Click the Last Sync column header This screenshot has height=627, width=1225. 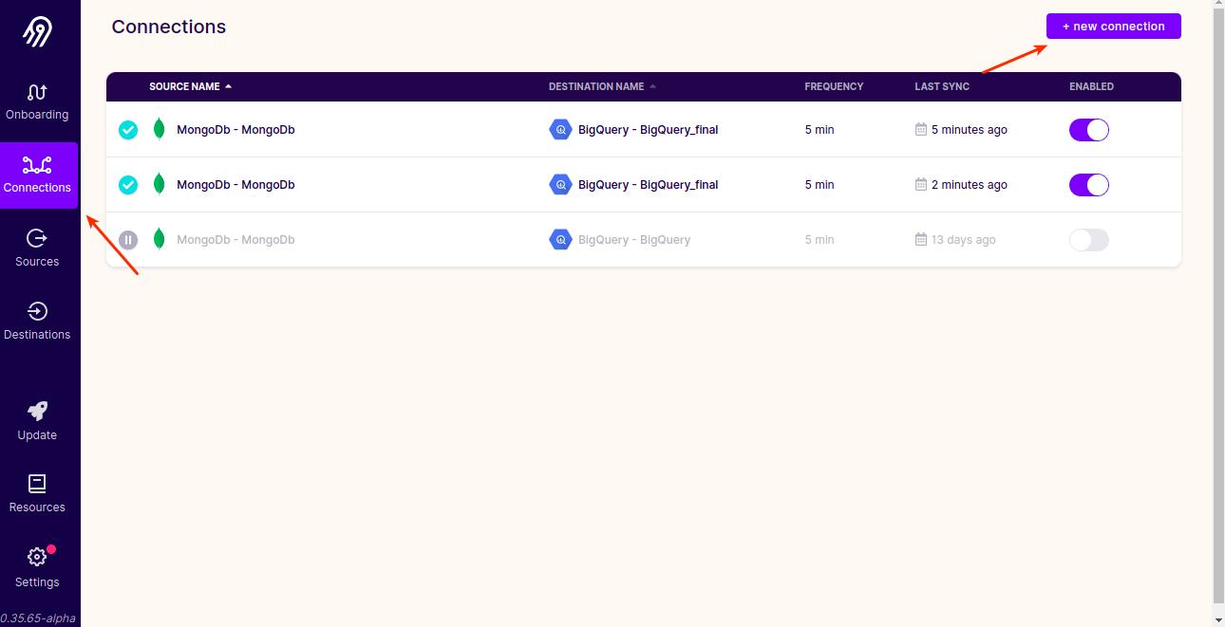[x=941, y=86]
